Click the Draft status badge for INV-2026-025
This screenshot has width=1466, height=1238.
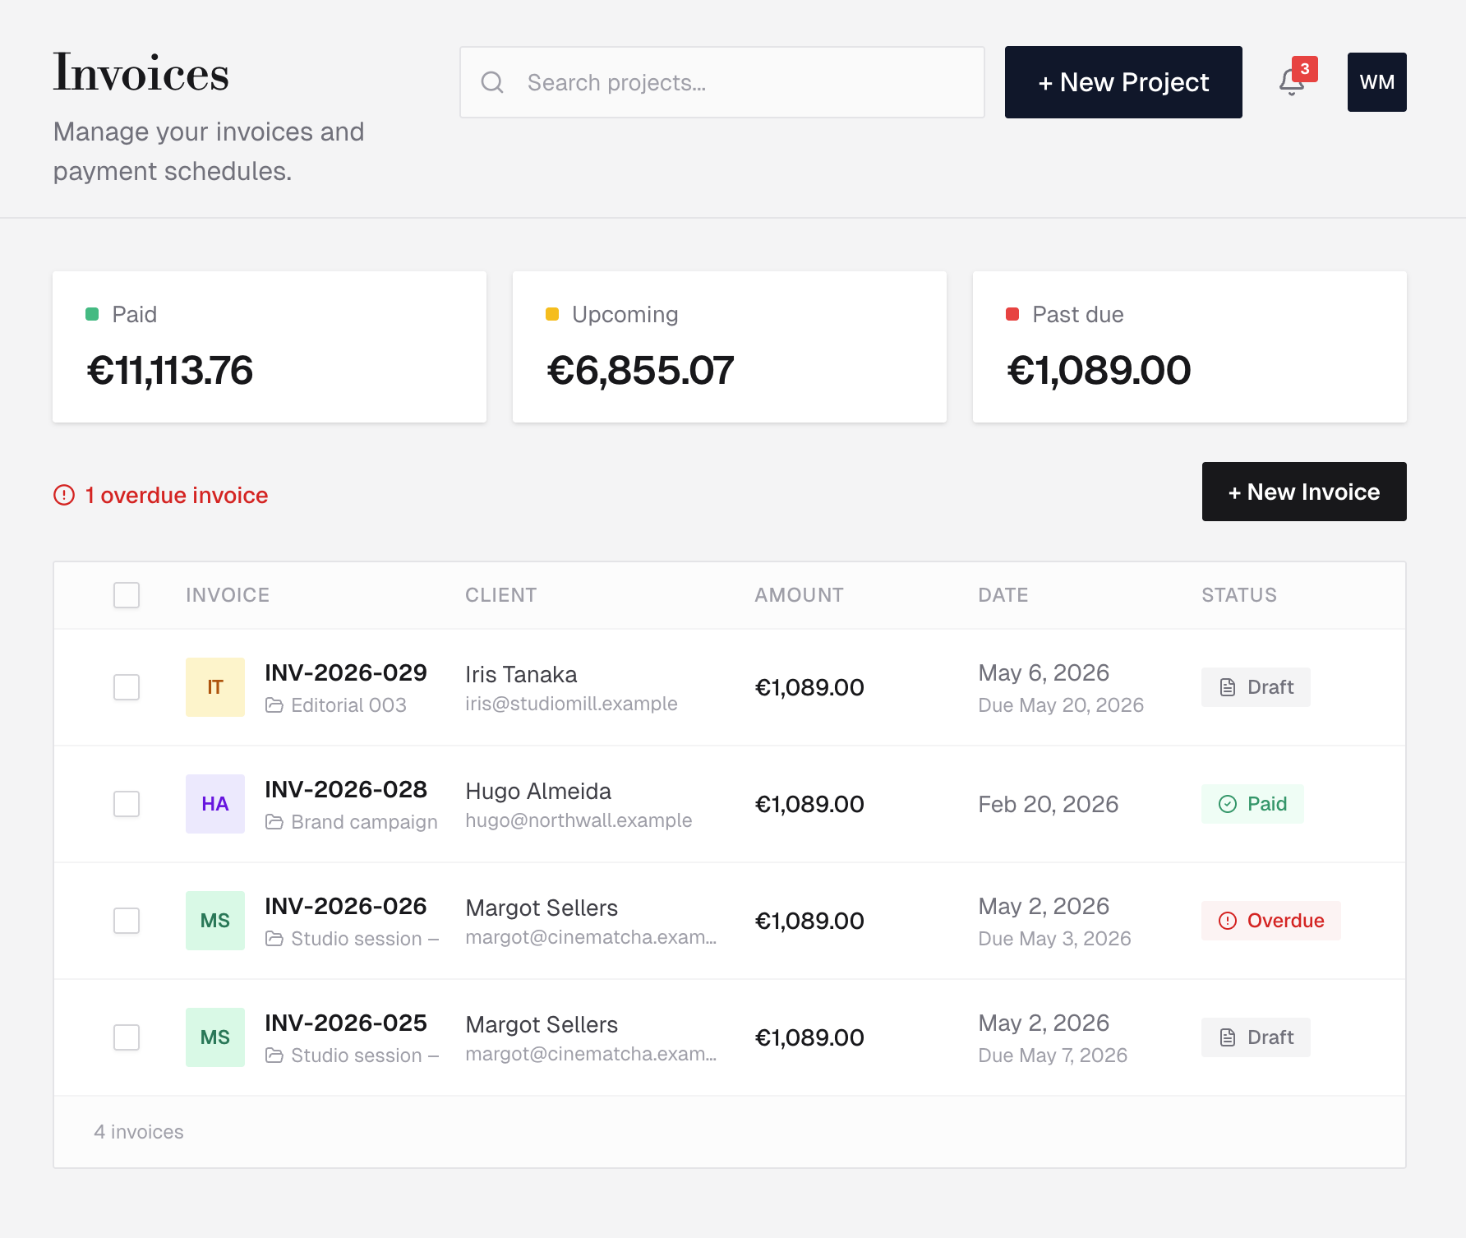tap(1256, 1037)
